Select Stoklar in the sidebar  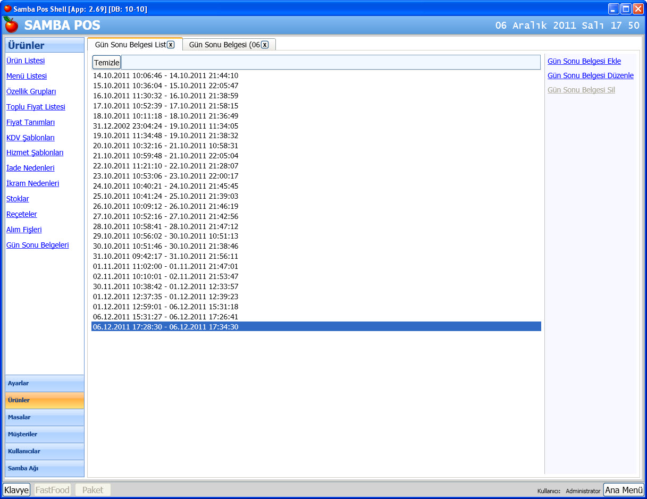18,199
